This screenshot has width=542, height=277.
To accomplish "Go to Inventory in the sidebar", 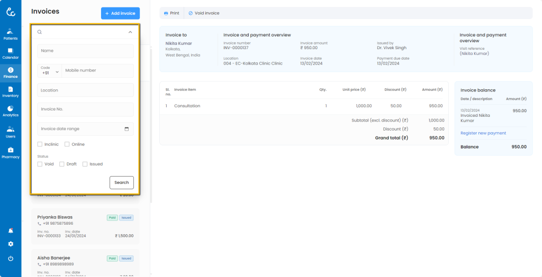I will [x=11, y=91].
